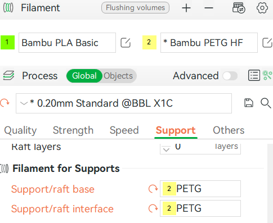Reset Support/raft base filament to default

tap(153, 189)
